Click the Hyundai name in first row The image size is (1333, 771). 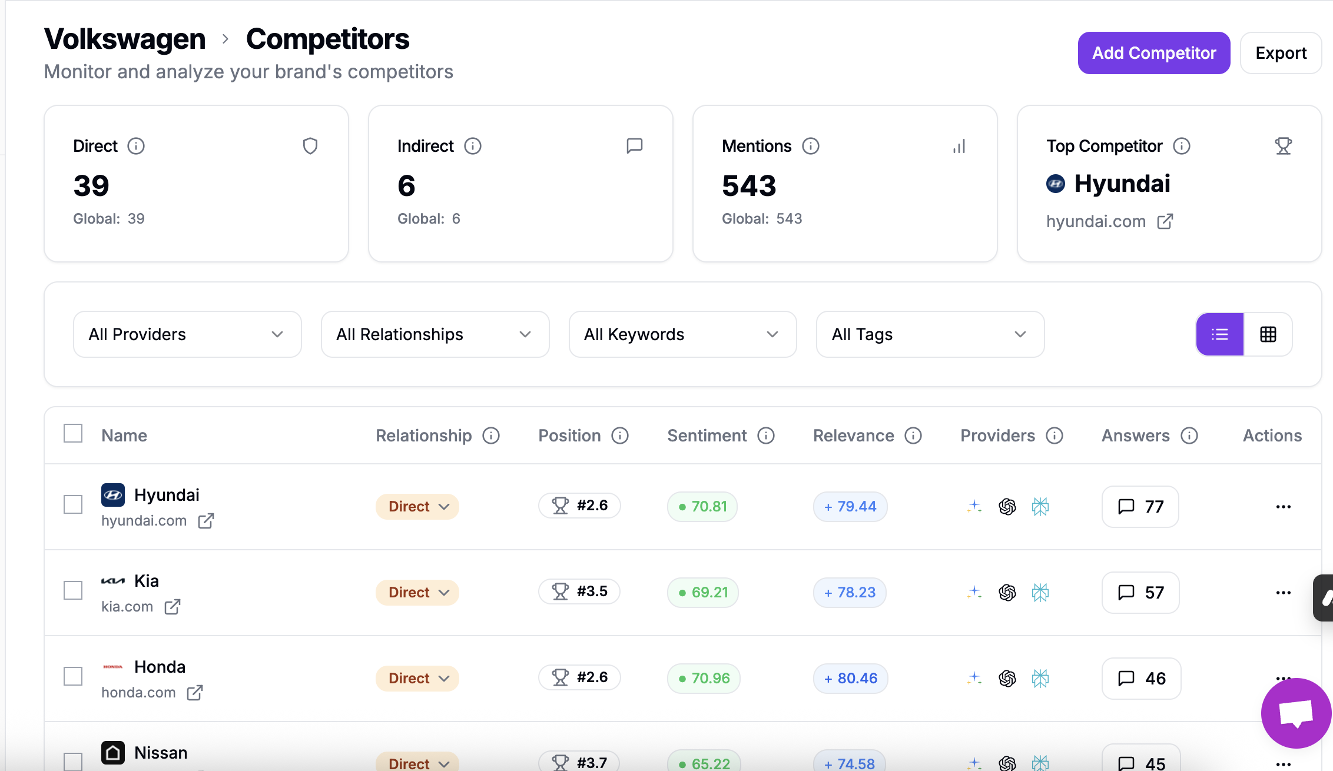coord(167,495)
